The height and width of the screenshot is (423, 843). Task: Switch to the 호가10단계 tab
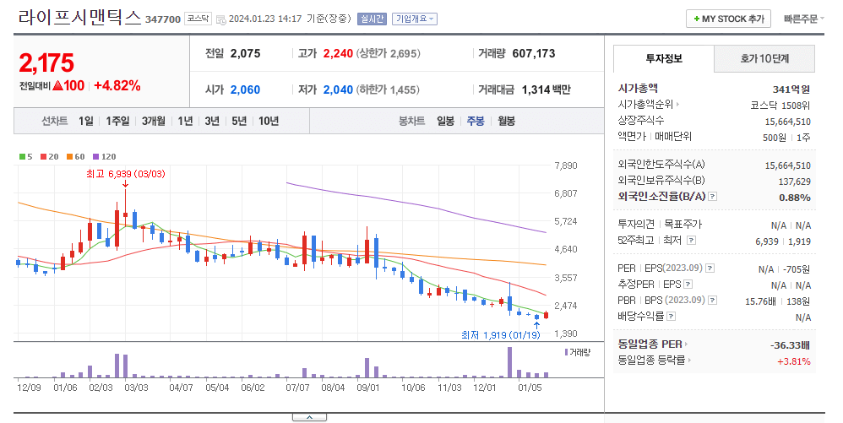764,58
